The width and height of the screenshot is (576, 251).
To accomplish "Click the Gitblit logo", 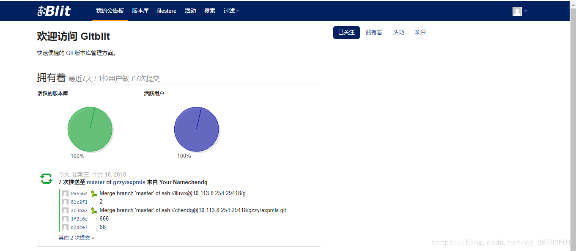I will click(54, 11).
